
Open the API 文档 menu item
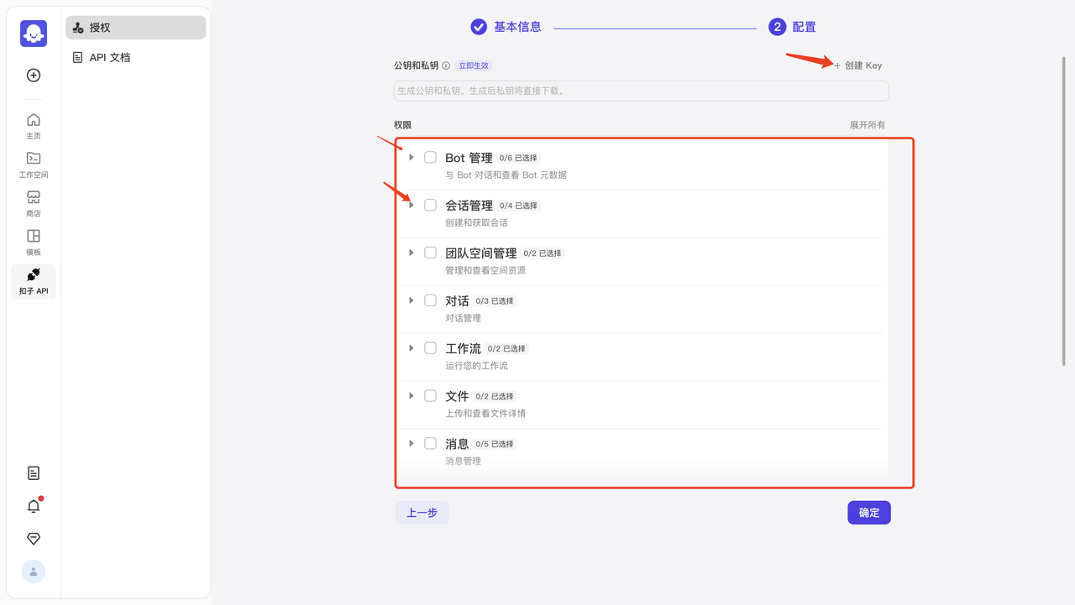click(136, 58)
